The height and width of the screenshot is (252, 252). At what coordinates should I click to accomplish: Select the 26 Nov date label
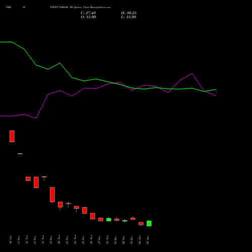(91, 240)
